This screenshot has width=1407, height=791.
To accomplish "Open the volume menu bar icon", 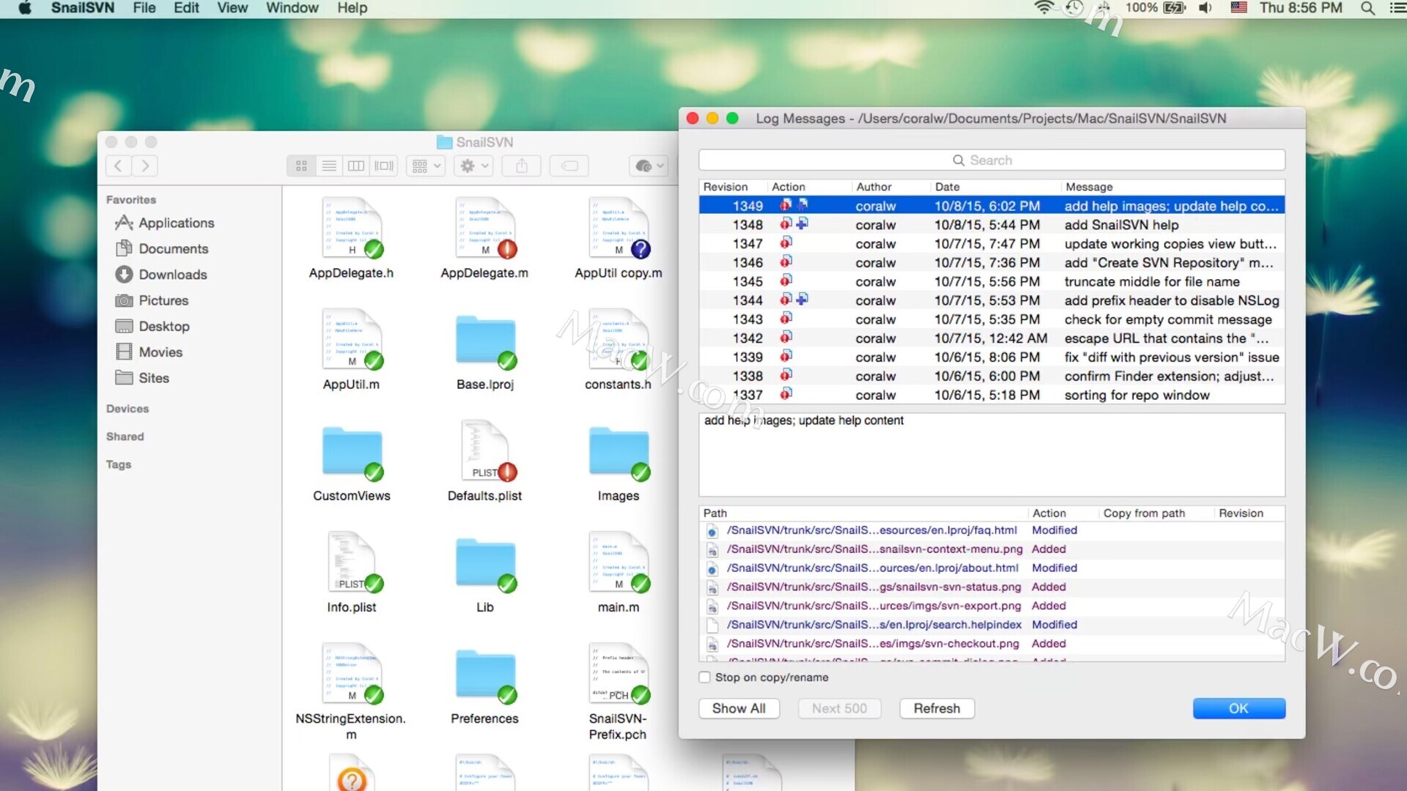I will [1205, 8].
